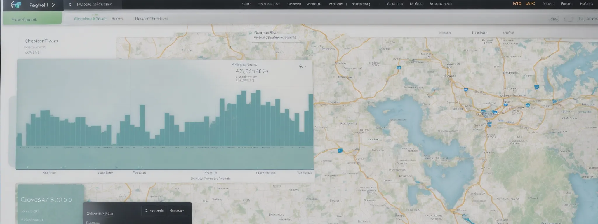
Task: Click the orange M10 link in header
Action: [517, 4]
